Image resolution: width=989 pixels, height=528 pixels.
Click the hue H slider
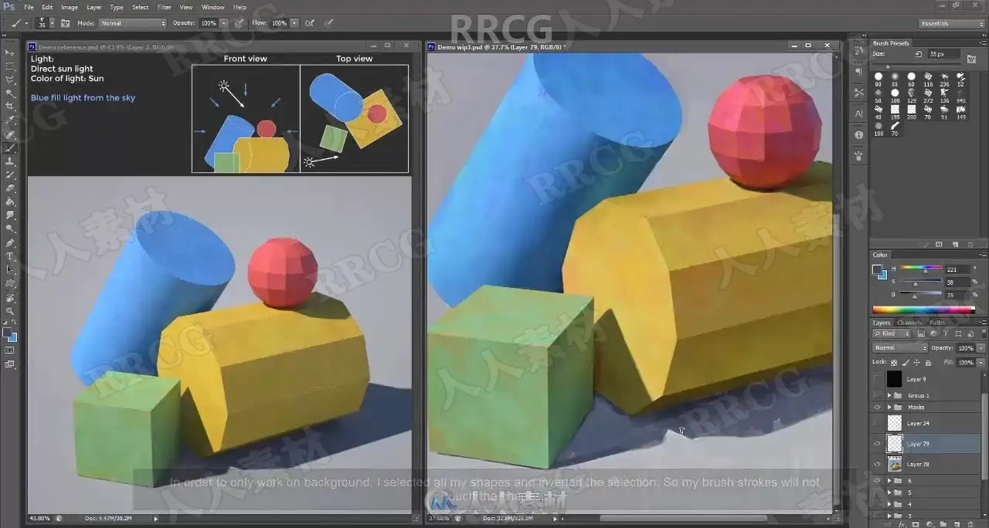920,269
